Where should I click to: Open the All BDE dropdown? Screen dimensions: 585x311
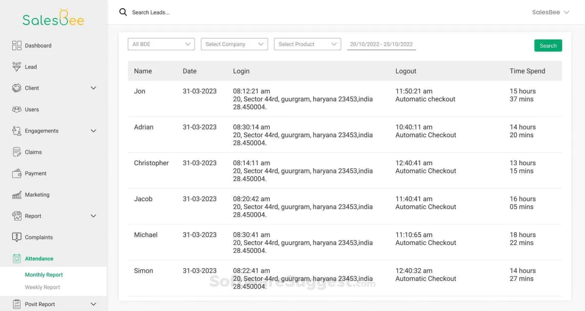161,44
